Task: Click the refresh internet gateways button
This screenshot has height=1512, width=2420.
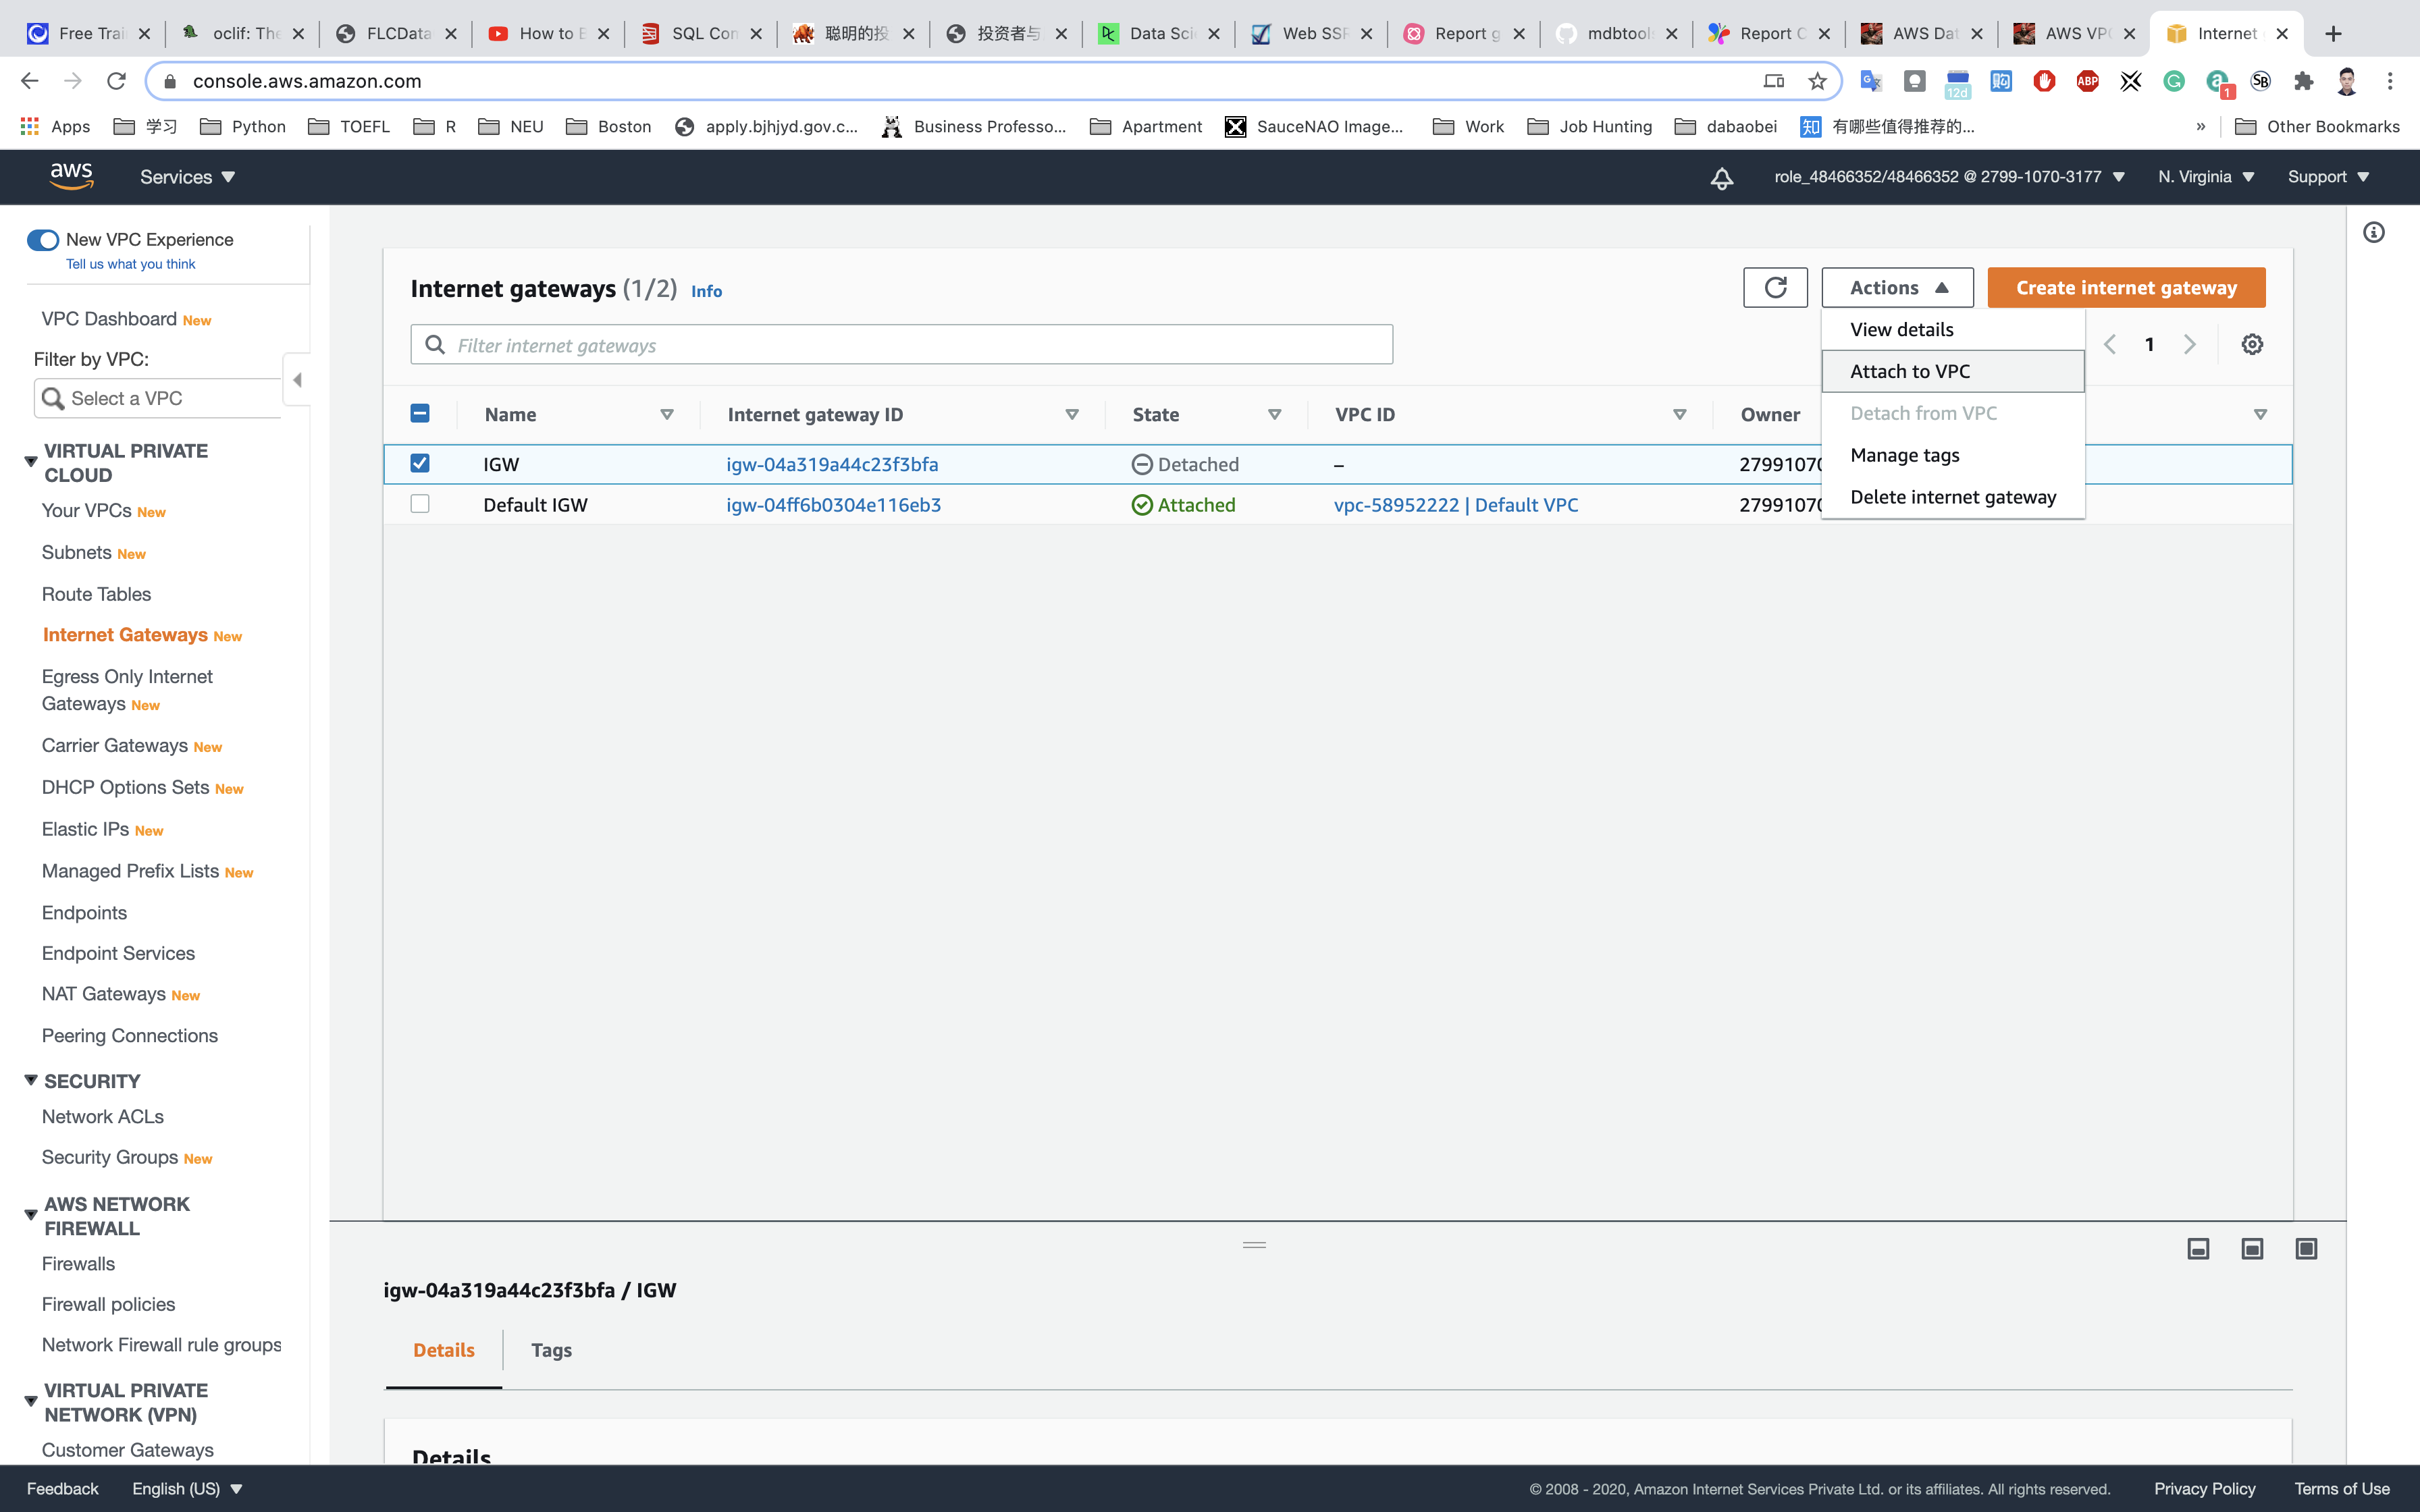Action: coord(1774,288)
